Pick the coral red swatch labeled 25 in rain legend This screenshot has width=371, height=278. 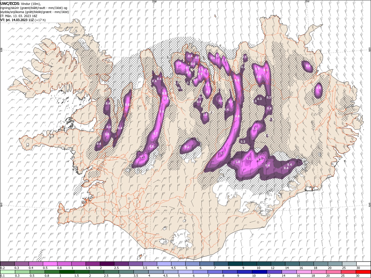[x=348, y=272]
